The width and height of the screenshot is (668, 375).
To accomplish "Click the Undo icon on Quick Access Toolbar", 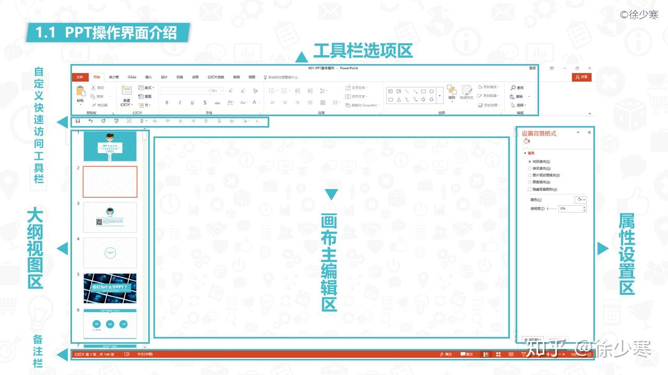I will (90, 121).
